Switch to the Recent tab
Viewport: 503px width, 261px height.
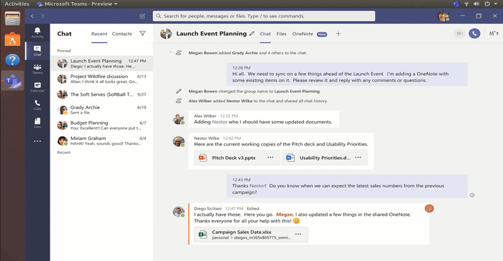99,34
